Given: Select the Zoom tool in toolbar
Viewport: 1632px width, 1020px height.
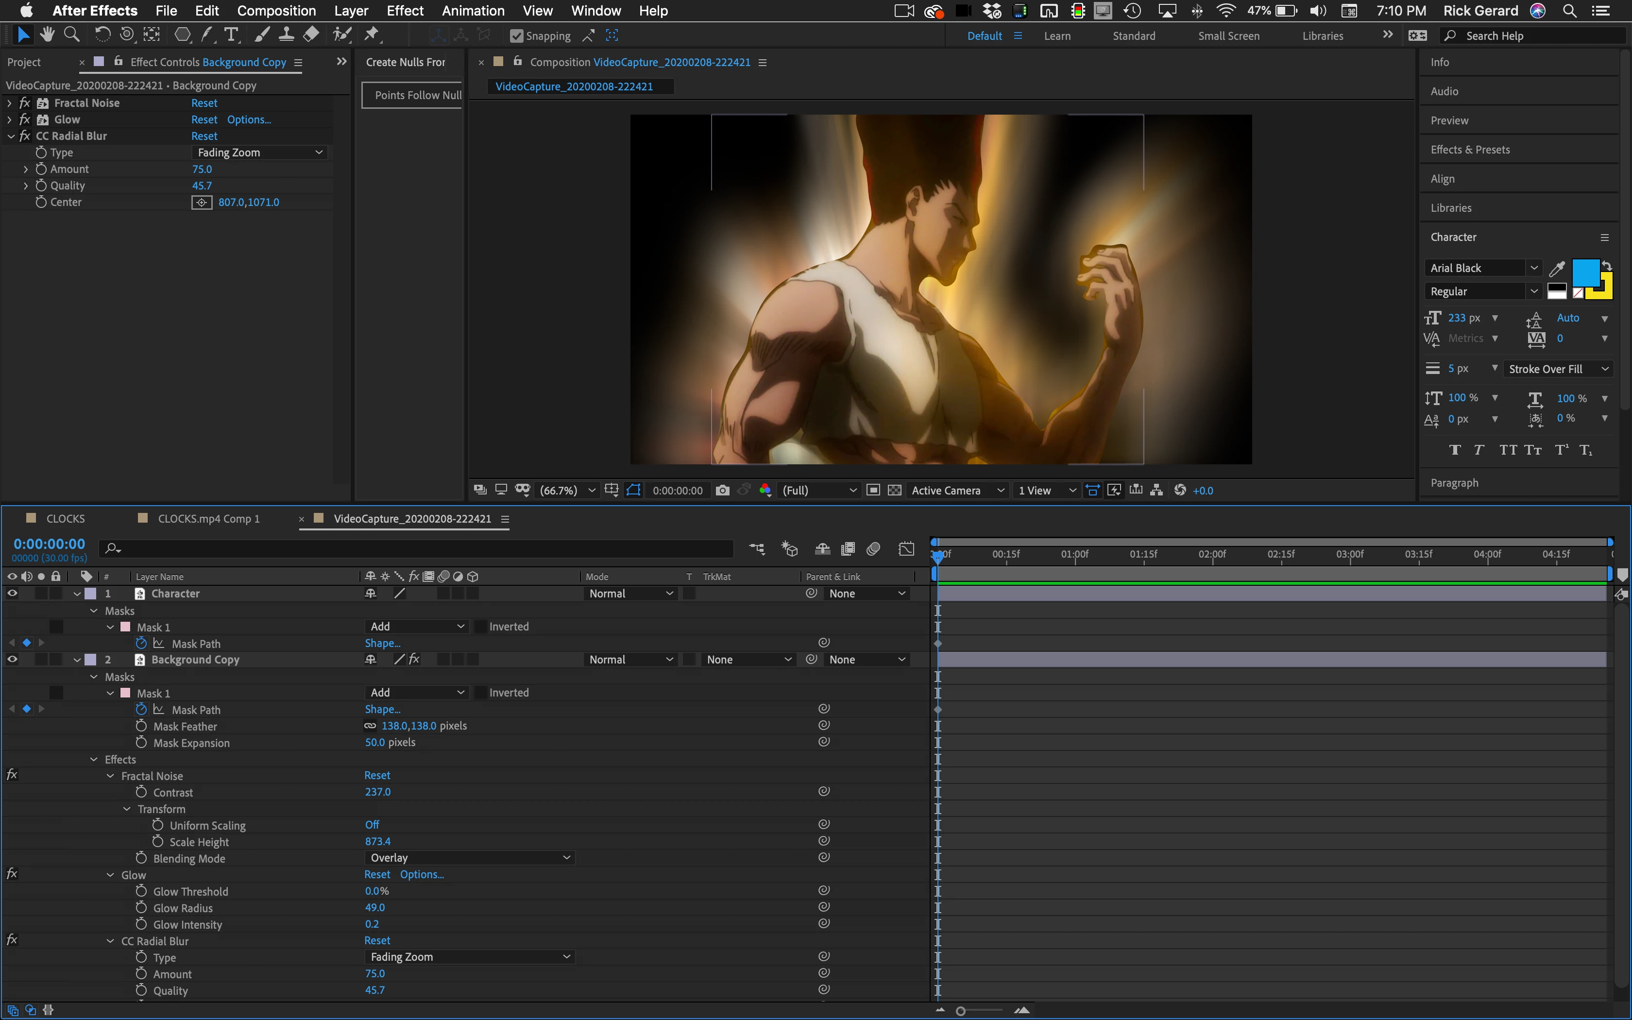Looking at the screenshot, I should pyautogui.click(x=71, y=34).
